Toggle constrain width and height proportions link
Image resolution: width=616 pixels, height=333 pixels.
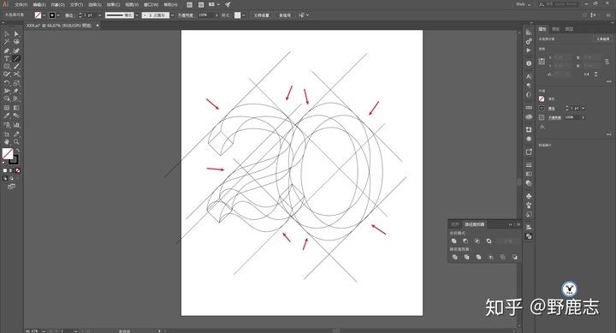coord(607,62)
